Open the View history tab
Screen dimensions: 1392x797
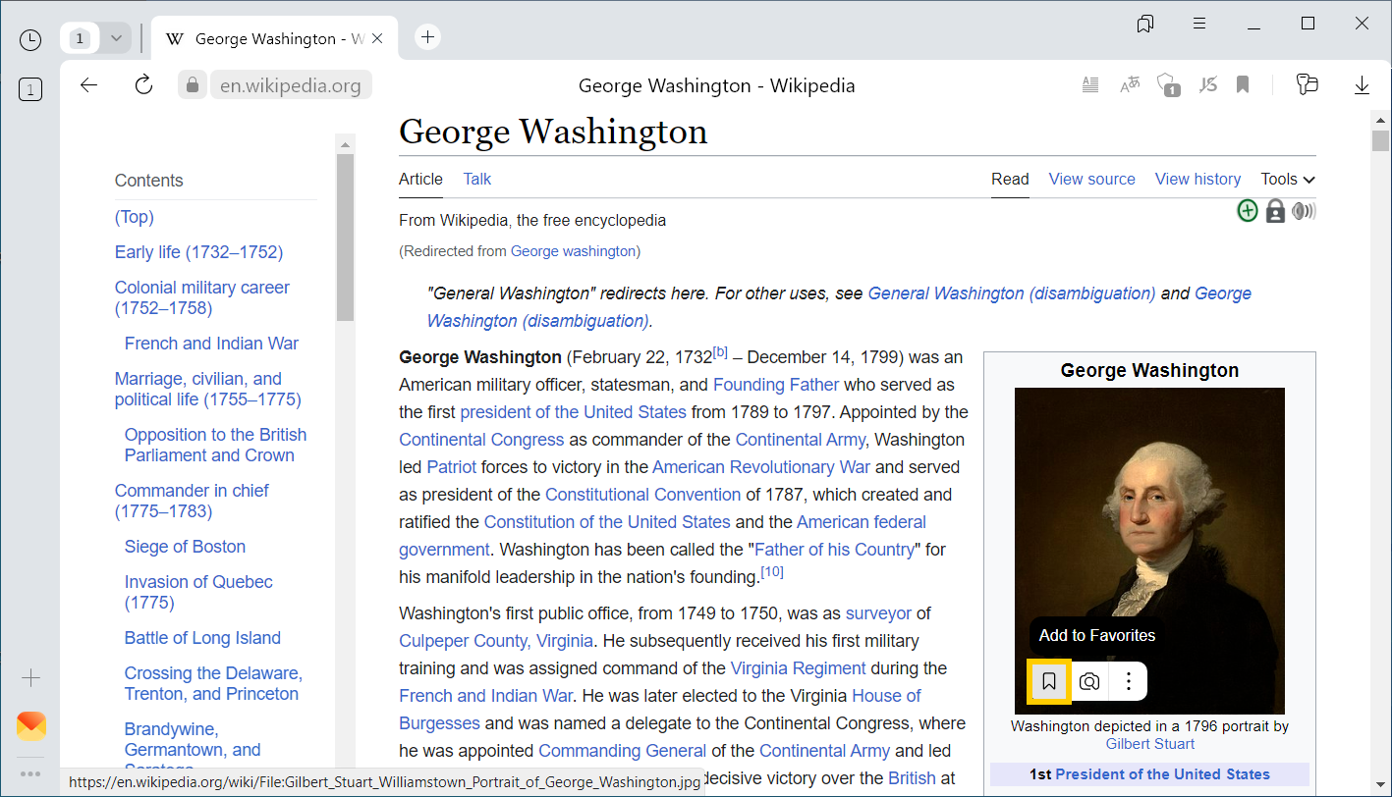pos(1197,179)
